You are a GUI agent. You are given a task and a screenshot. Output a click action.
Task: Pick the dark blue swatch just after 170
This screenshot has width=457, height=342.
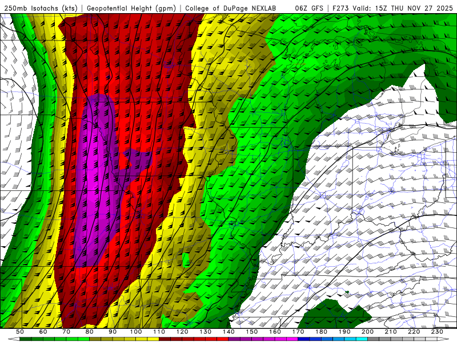pyautogui.click(x=304, y=339)
